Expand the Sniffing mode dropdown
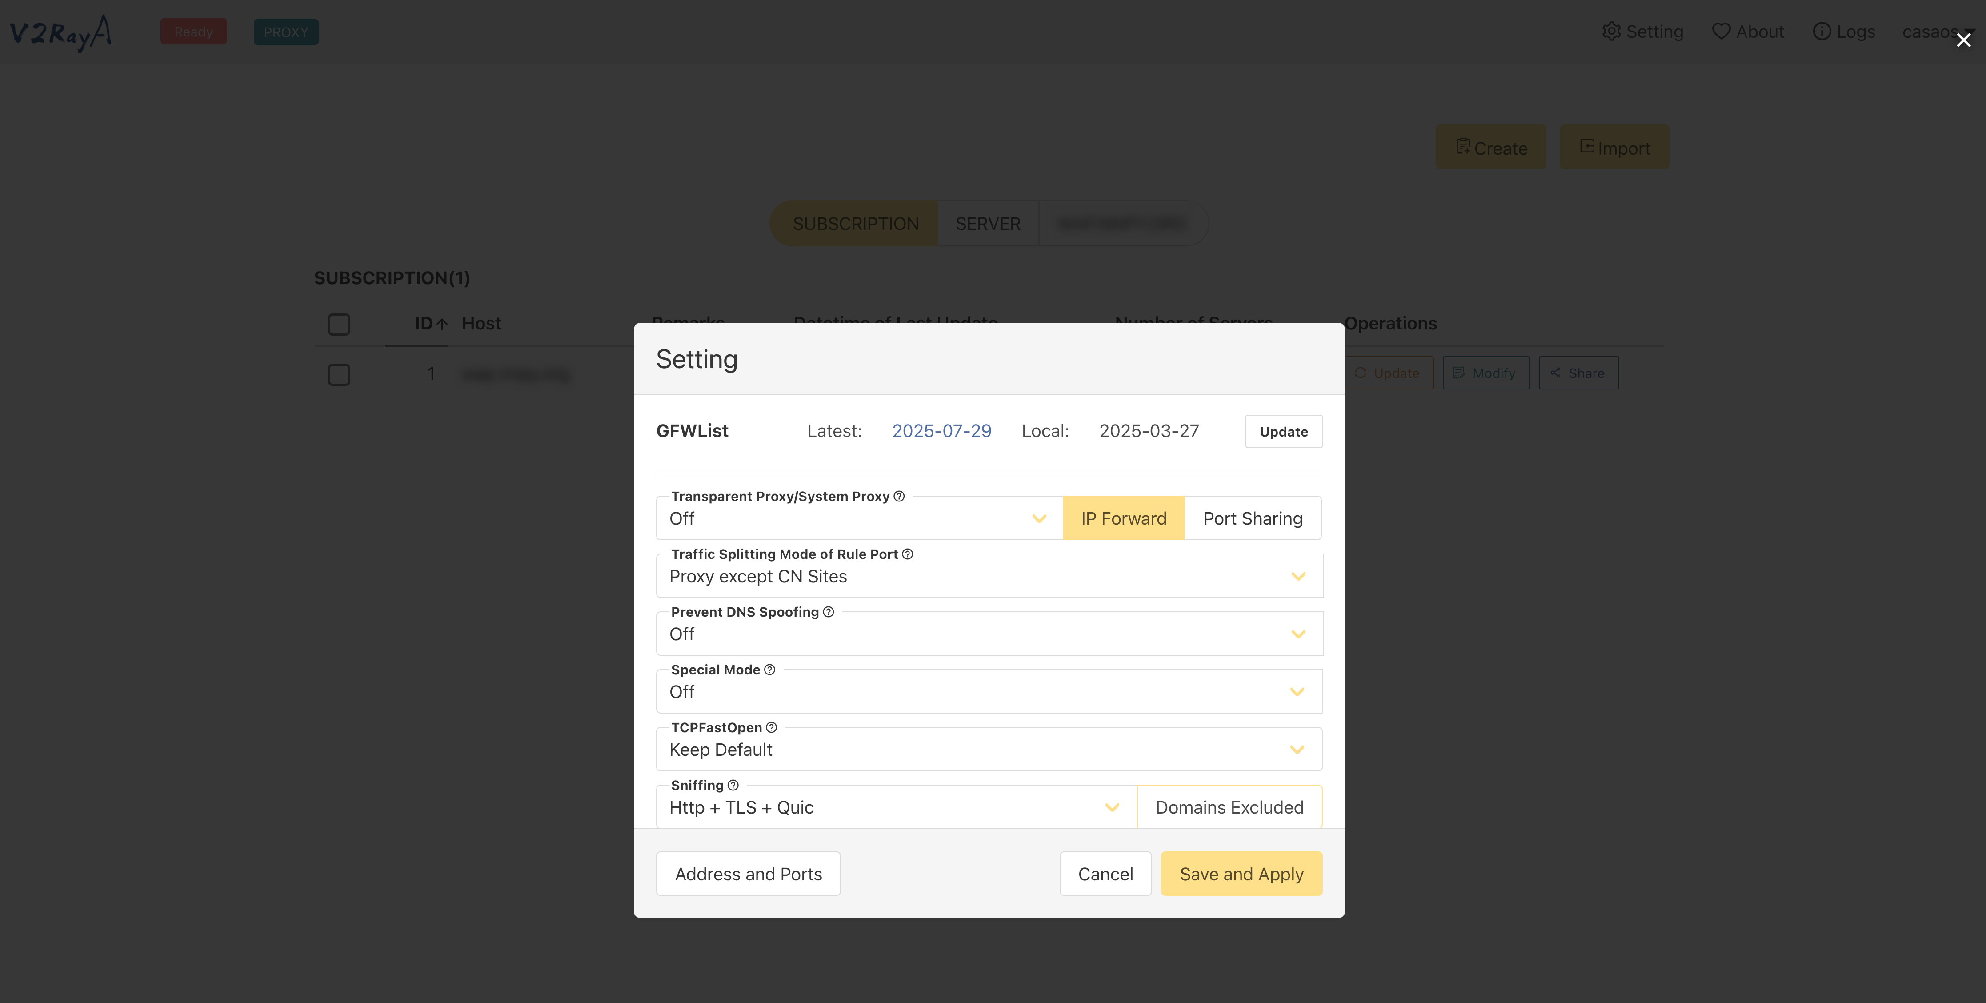 [895, 807]
